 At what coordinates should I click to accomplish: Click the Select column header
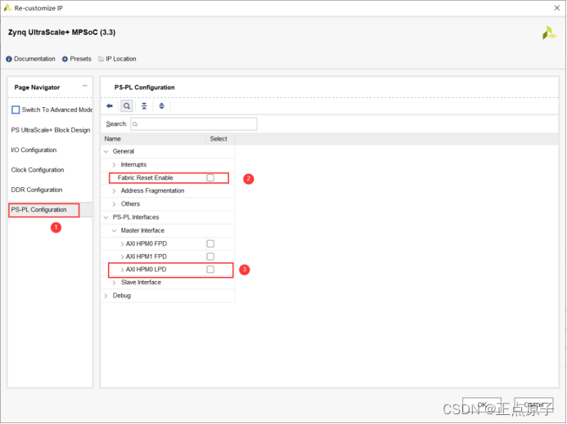click(220, 139)
